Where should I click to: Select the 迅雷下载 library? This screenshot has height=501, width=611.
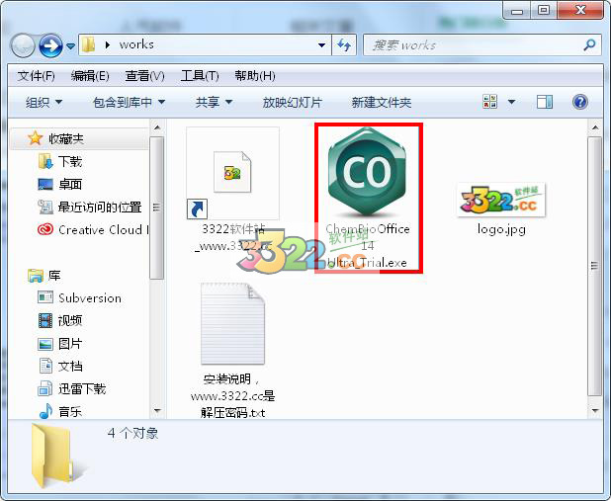pyautogui.click(x=82, y=388)
